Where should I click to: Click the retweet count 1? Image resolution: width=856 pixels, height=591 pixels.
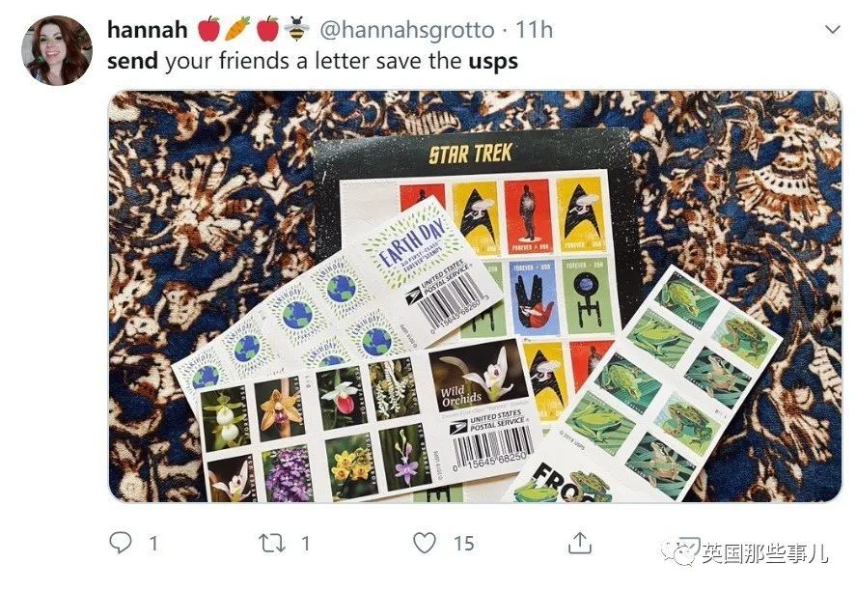click(305, 544)
